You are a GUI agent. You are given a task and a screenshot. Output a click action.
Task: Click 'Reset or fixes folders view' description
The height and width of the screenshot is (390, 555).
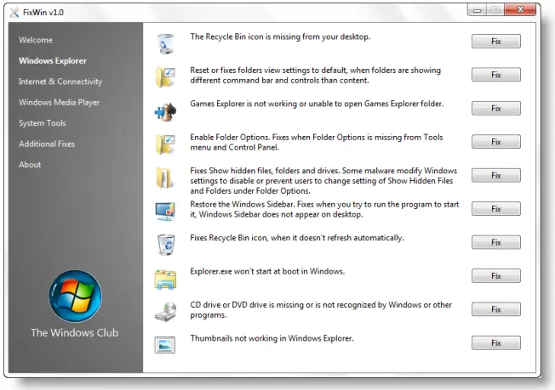tap(315, 76)
